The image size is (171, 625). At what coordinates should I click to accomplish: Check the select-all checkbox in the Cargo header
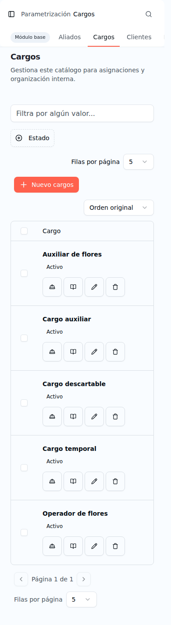(x=24, y=231)
